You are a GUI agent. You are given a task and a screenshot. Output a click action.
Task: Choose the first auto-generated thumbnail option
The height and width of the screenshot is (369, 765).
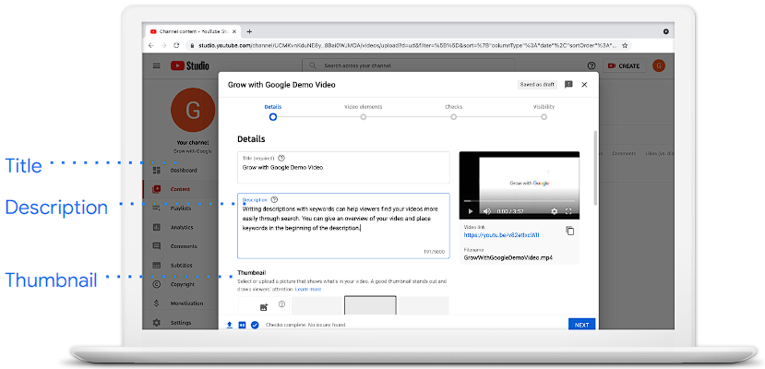point(317,305)
